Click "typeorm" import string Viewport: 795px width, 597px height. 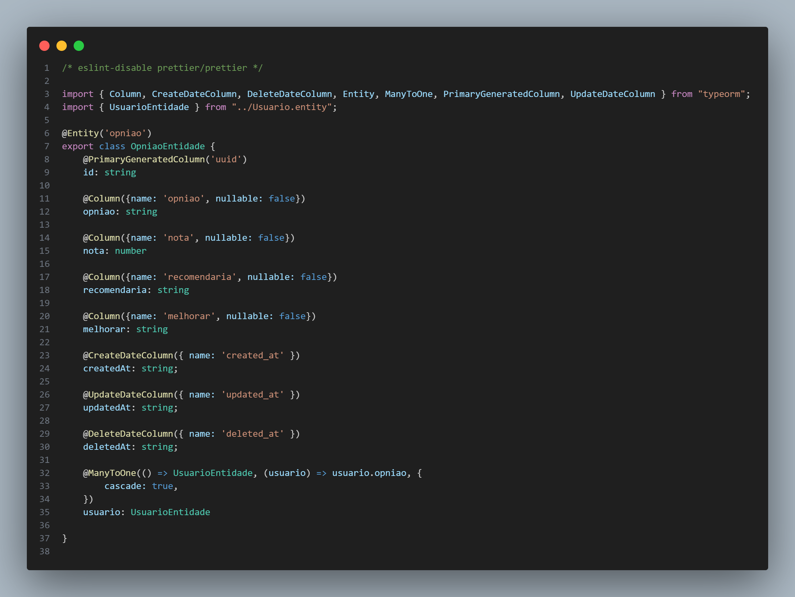721,94
